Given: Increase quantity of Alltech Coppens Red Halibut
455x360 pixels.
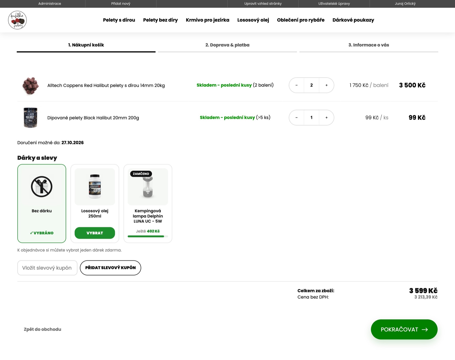Looking at the screenshot, I should tap(326, 85).
